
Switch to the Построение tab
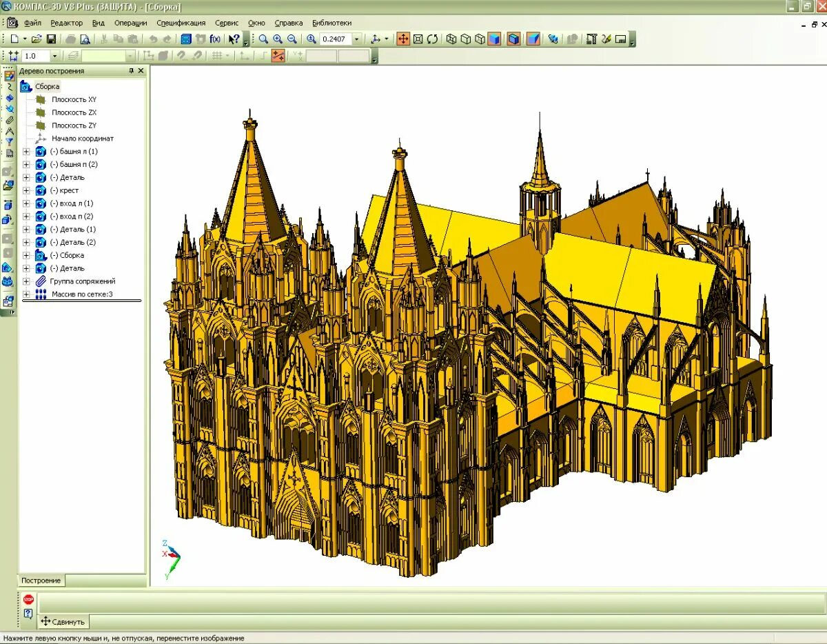[x=41, y=581]
